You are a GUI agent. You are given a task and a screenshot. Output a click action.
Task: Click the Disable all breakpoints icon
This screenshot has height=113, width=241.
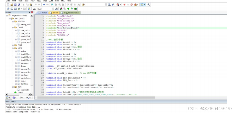[131, 5]
